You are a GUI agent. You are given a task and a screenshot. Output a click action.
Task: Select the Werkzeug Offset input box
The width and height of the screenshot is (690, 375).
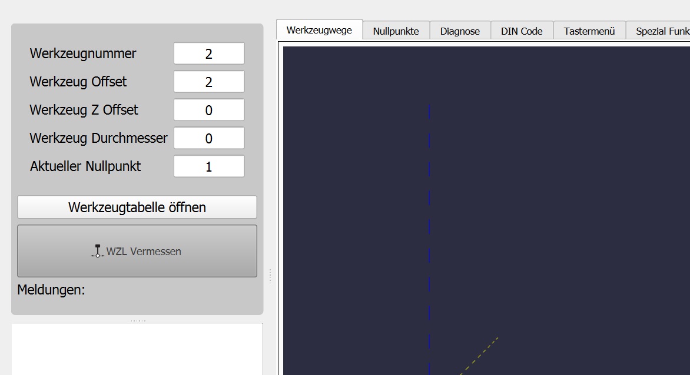tap(209, 82)
